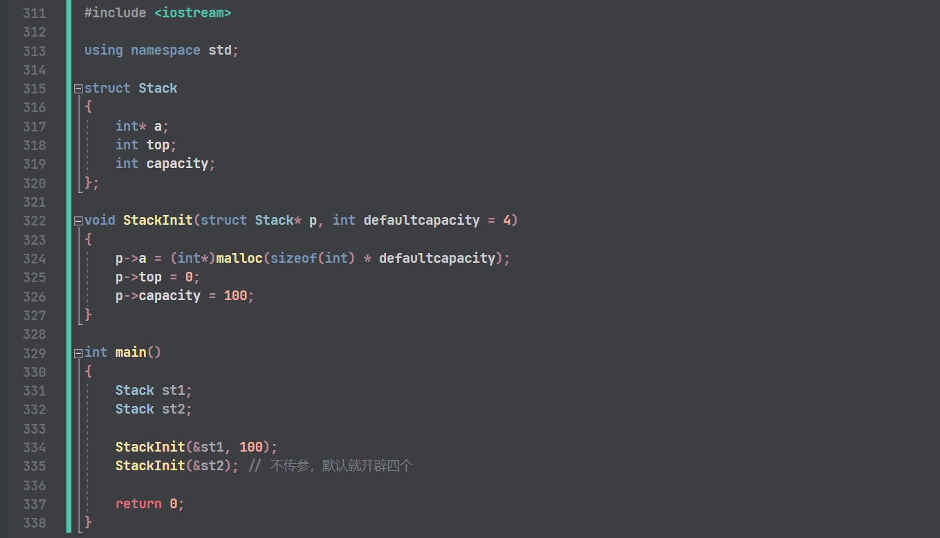Click line number 324 in gutter
The height and width of the screenshot is (538, 940).
[34, 259]
